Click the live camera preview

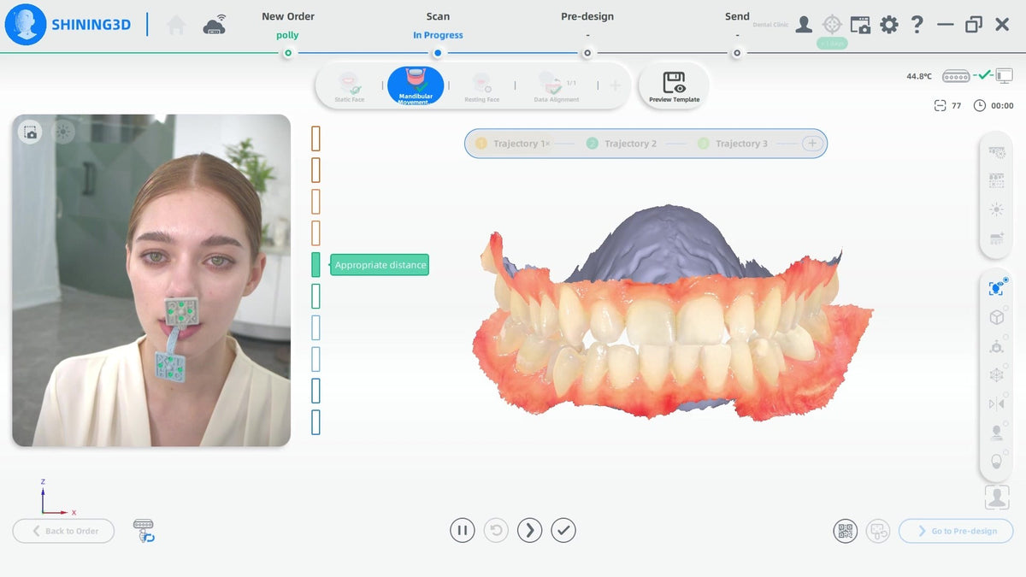point(151,280)
